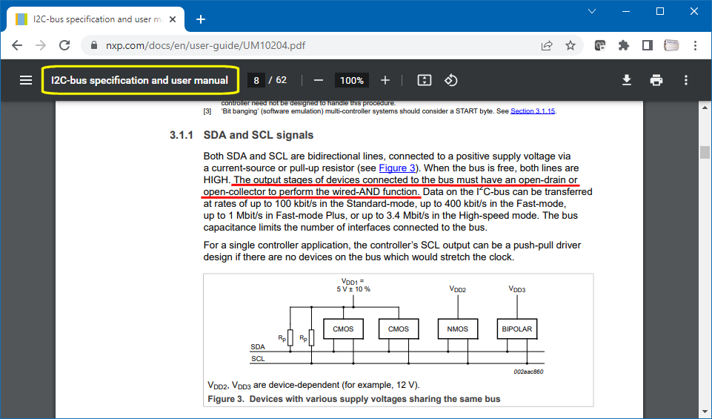The height and width of the screenshot is (419, 712).
Task: Click the zoom out minus button
Action: [319, 80]
